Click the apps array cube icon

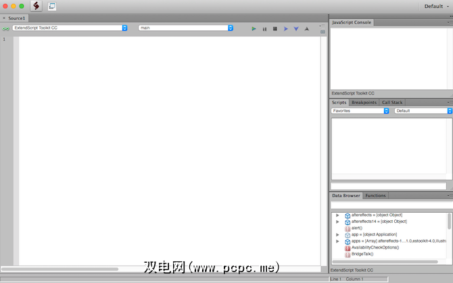348,241
